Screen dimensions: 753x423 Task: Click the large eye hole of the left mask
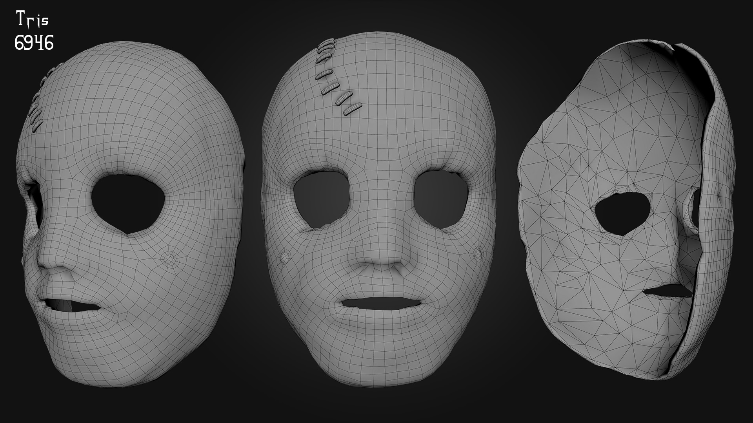(128, 203)
